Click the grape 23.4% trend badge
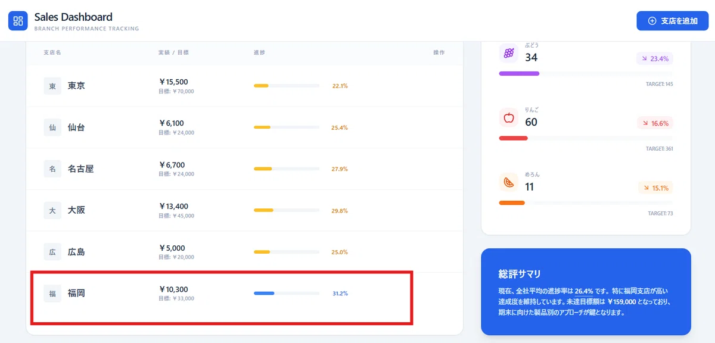Viewport: 715px width, 343px height. [655, 58]
